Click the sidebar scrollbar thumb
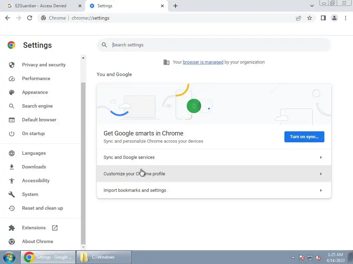This screenshot has height=264, width=353. click(x=83, y=163)
